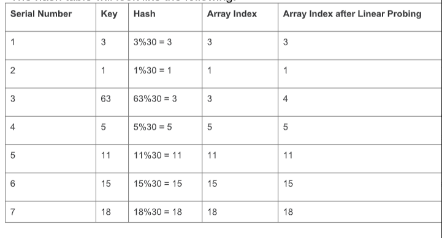Screen dimensions: 442x238
Task: Click serial number 2 in the first column
Action: point(13,70)
